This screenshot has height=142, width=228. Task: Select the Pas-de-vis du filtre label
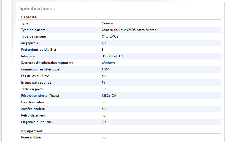35,76
